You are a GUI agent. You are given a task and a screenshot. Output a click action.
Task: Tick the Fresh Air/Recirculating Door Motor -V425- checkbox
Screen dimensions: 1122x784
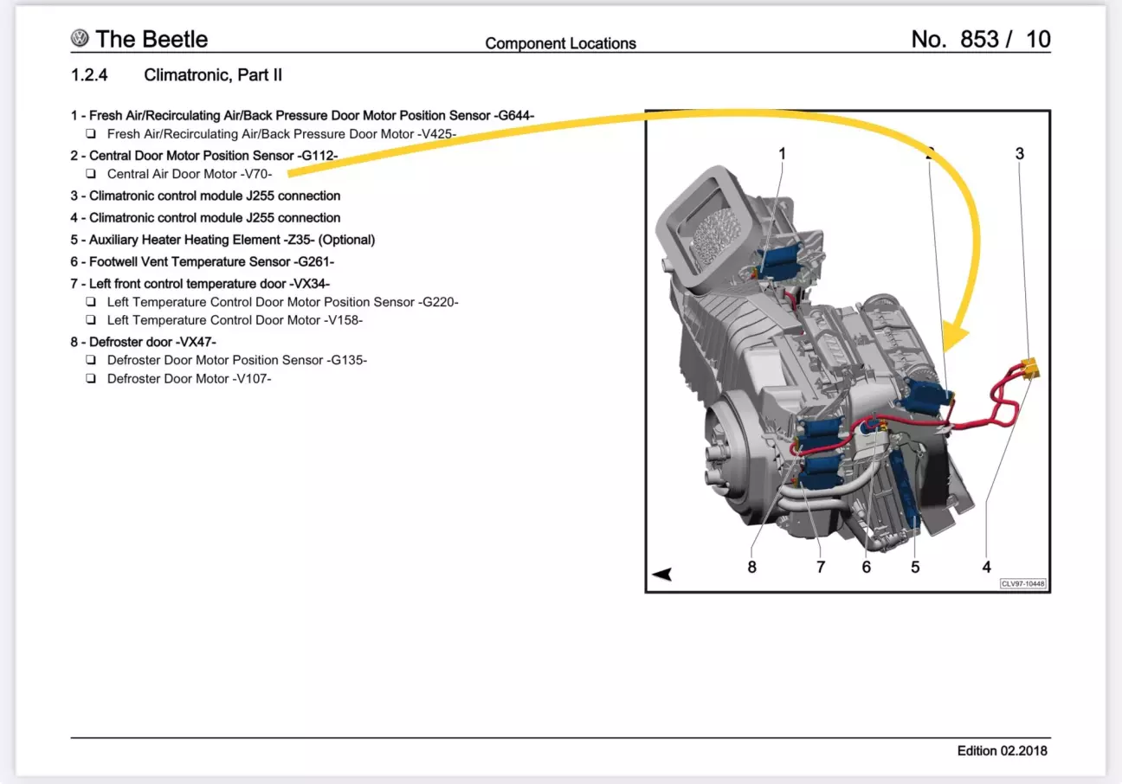91,134
